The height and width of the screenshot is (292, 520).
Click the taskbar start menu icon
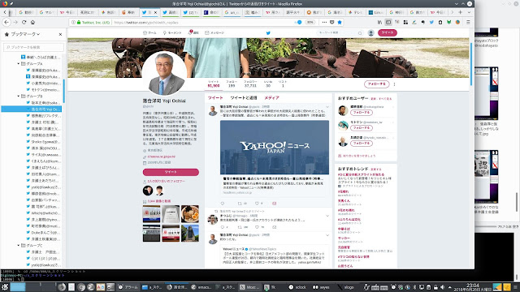pyautogui.click(x=5, y=287)
